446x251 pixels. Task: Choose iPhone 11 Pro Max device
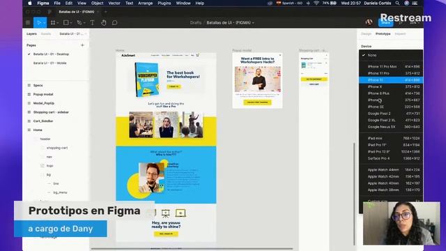[391, 66]
